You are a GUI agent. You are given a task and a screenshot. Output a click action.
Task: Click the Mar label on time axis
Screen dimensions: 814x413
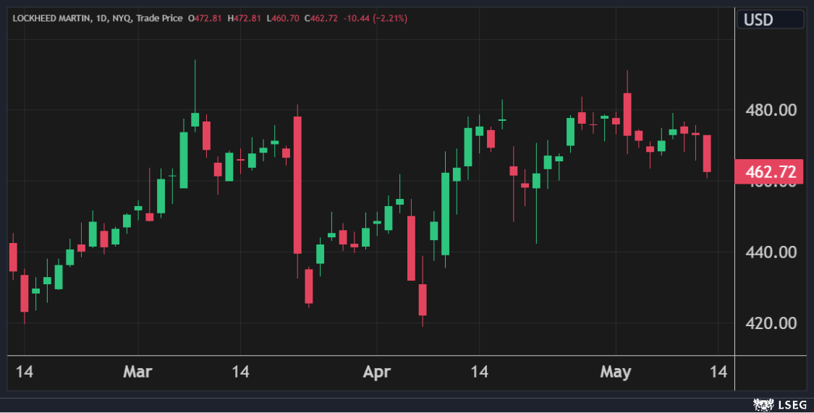pyautogui.click(x=138, y=372)
